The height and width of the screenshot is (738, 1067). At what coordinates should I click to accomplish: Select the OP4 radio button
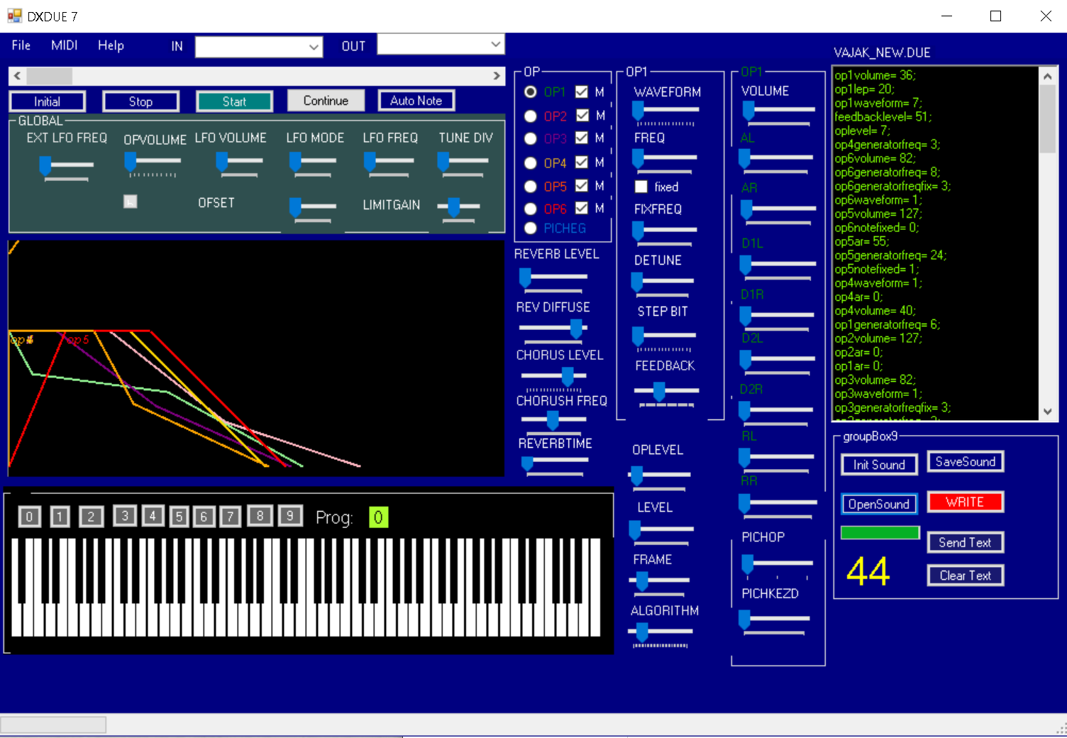[x=531, y=163]
